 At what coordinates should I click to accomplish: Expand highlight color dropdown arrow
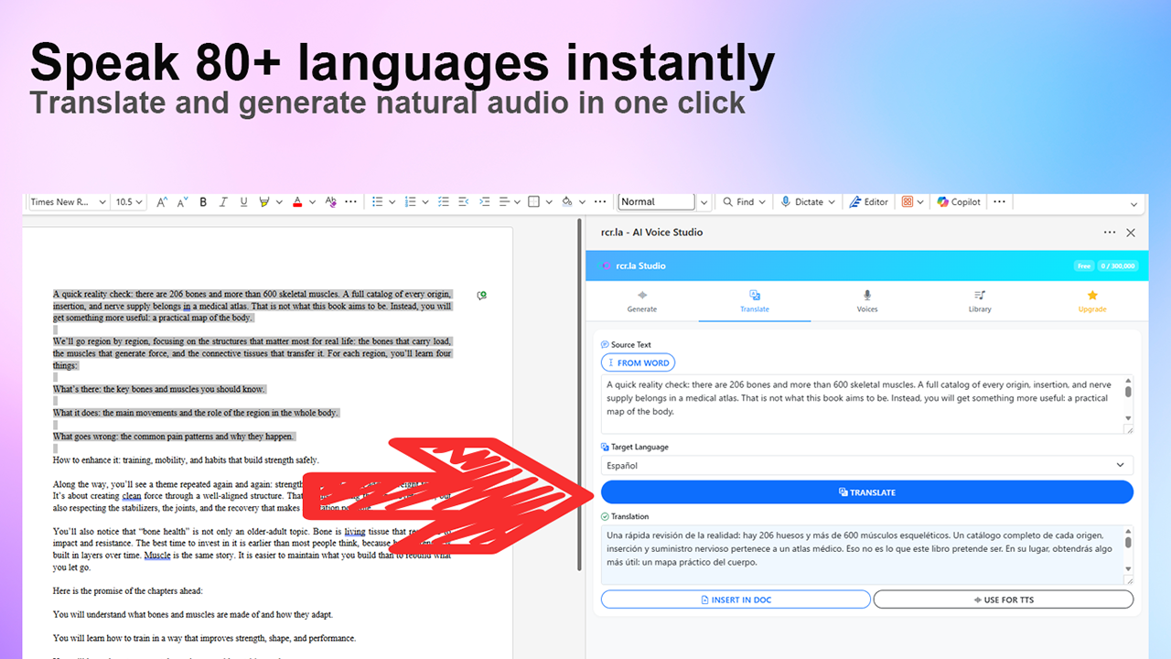pos(277,202)
